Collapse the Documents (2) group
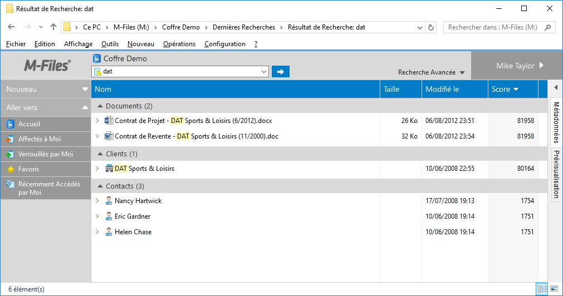The width and height of the screenshot is (563, 296). pyautogui.click(x=100, y=106)
